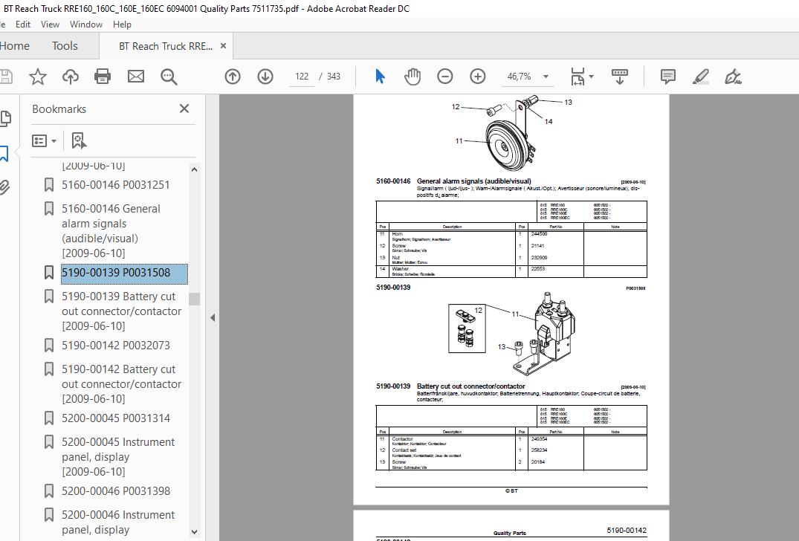This screenshot has height=541, width=799.
Task: Zoom in with plus button
Action: click(x=477, y=77)
